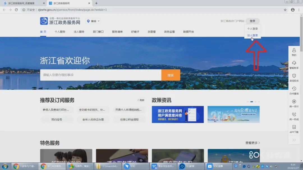Click the address bar URL

pyautogui.click(x=72, y=10)
